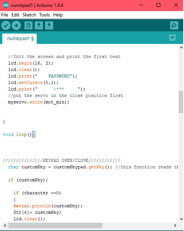This screenshot has width=184, height=231.
Task: Save the sketch with the down-arrow icon
Action: 49,25
